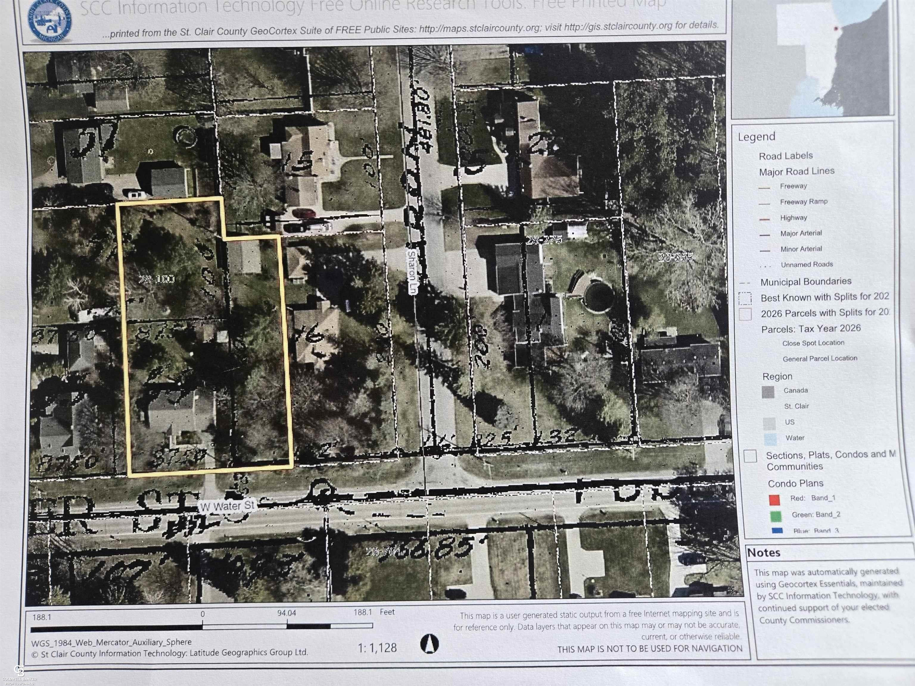Click the gray Canada region swatch

point(768,392)
